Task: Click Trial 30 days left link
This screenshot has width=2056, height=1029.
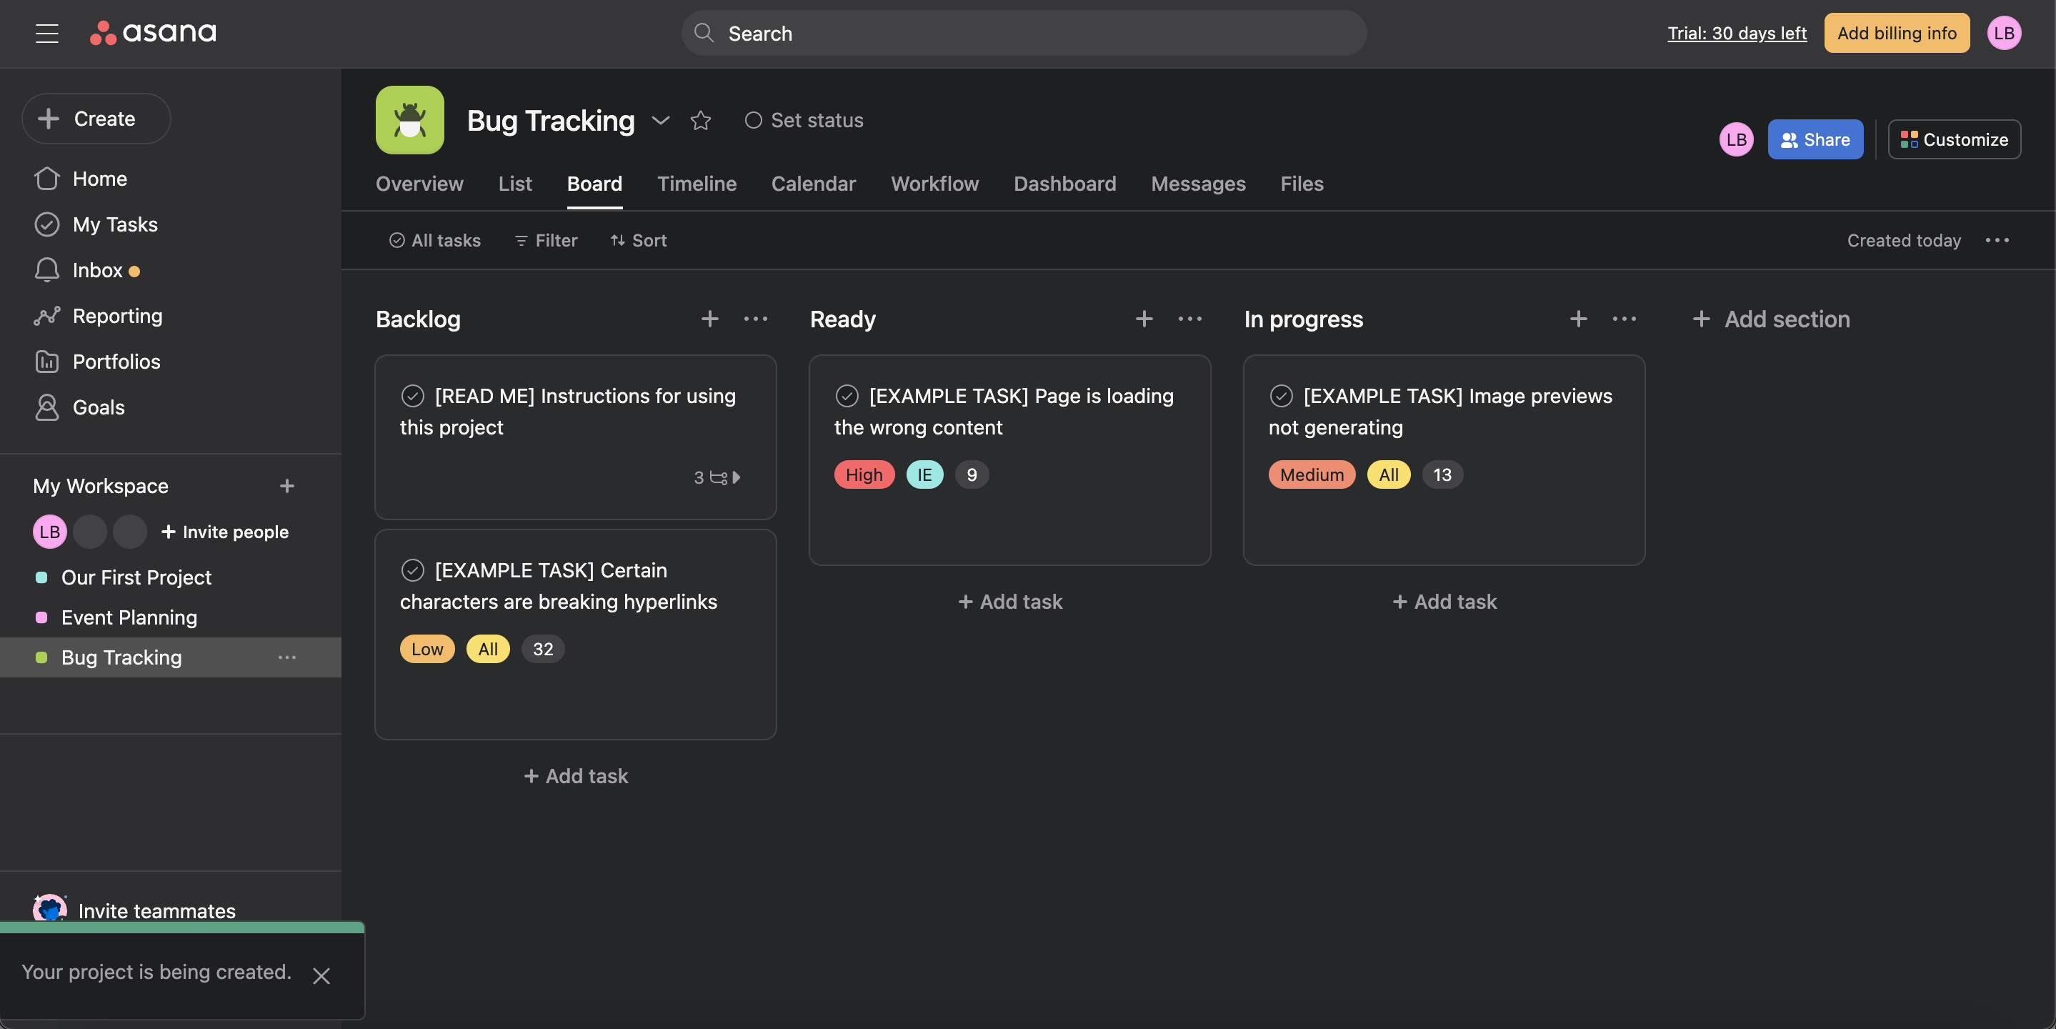Action: [x=1737, y=33]
